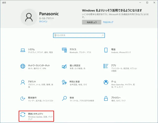Viewport: 158px width, 123px height.
Task: Open the 個人用設定 paintbrush icon
Action: point(64,66)
